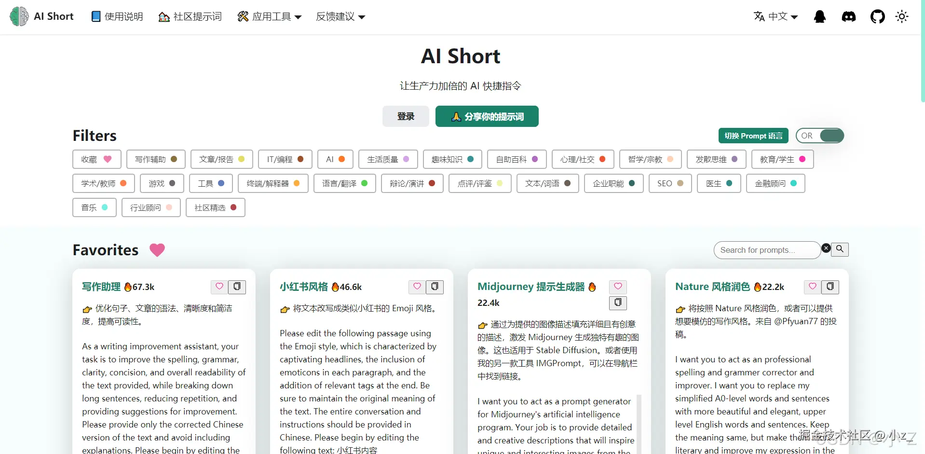Click the page vertical scrollbar
The width and height of the screenshot is (925, 454).
(923, 51)
